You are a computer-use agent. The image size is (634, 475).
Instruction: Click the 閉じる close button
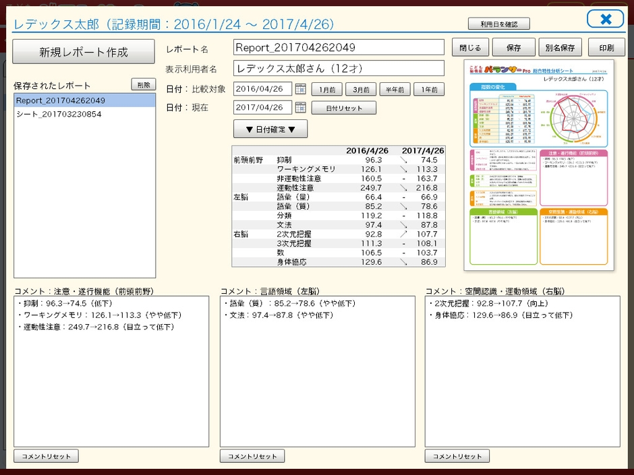pos(470,48)
